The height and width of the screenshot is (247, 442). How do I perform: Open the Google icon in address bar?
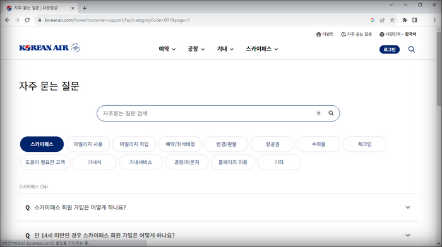point(372,20)
